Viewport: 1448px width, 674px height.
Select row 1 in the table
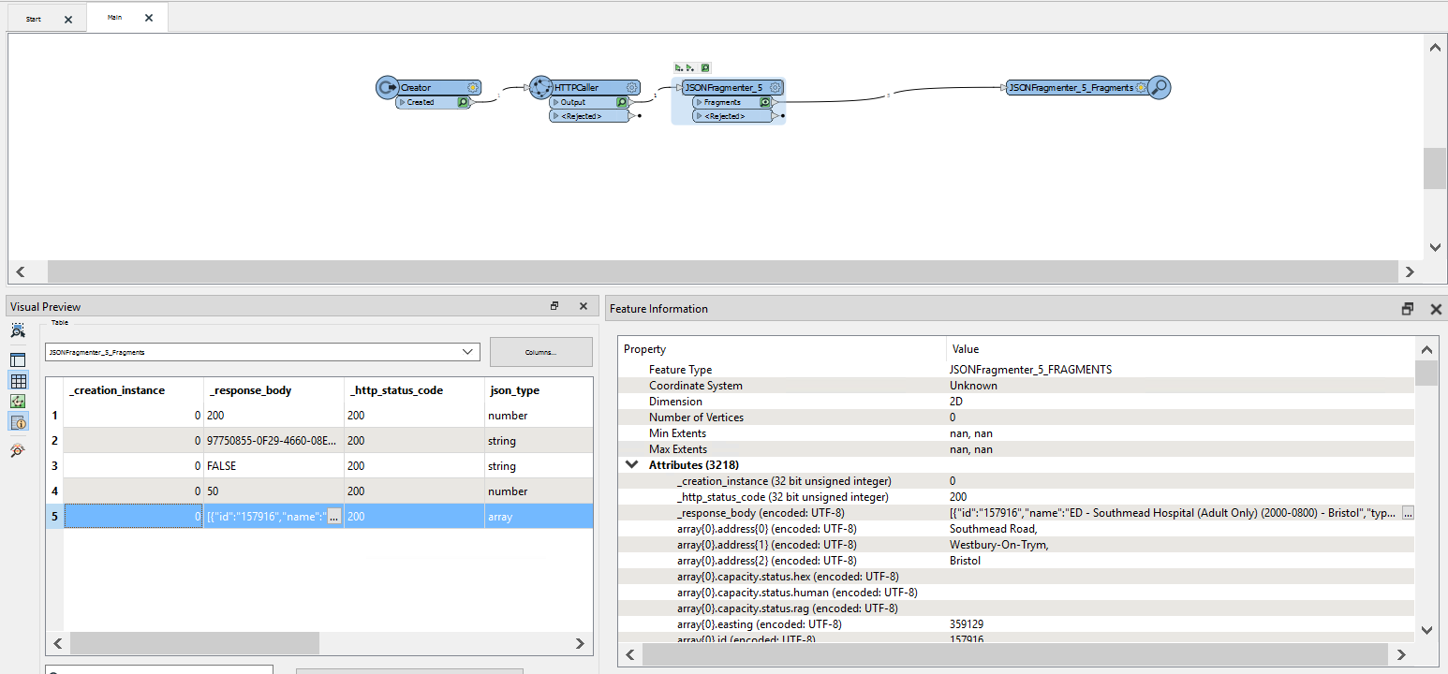click(x=54, y=416)
